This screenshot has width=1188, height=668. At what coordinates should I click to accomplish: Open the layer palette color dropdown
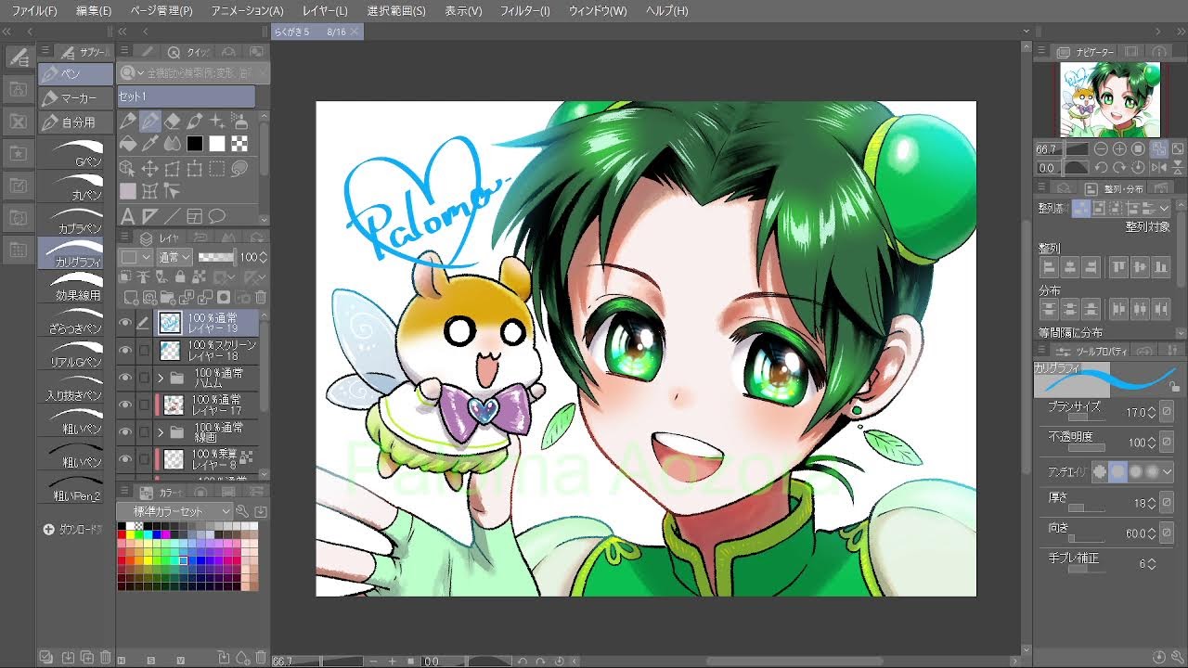(x=135, y=257)
